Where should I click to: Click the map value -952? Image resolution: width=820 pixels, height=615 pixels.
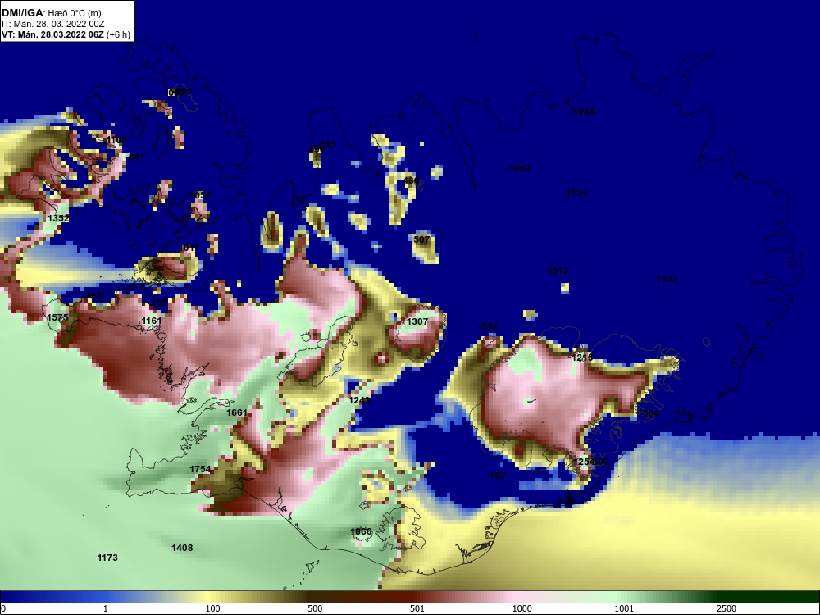(488, 326)
